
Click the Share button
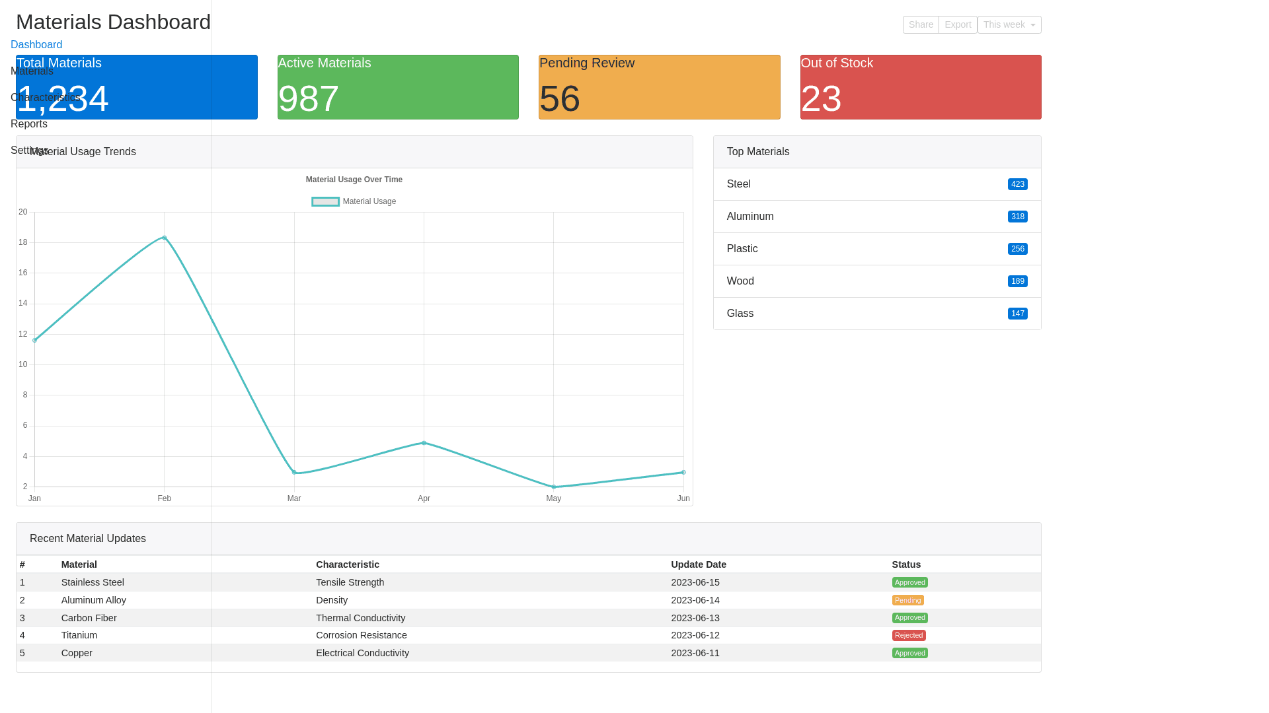pyautogui.click(x=920, y=25)
